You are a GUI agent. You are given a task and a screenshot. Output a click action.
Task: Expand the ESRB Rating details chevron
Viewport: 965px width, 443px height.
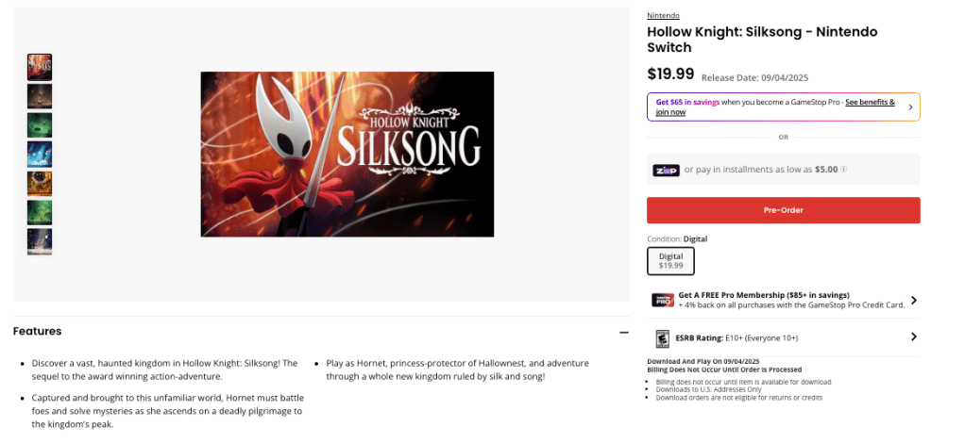[913, 336]
